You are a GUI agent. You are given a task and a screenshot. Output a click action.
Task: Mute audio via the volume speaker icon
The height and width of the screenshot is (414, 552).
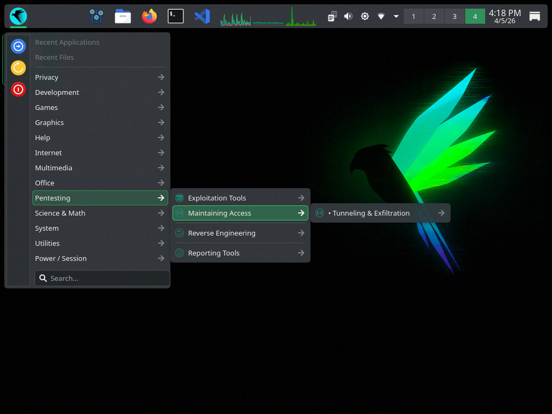[x=348, y=16]
